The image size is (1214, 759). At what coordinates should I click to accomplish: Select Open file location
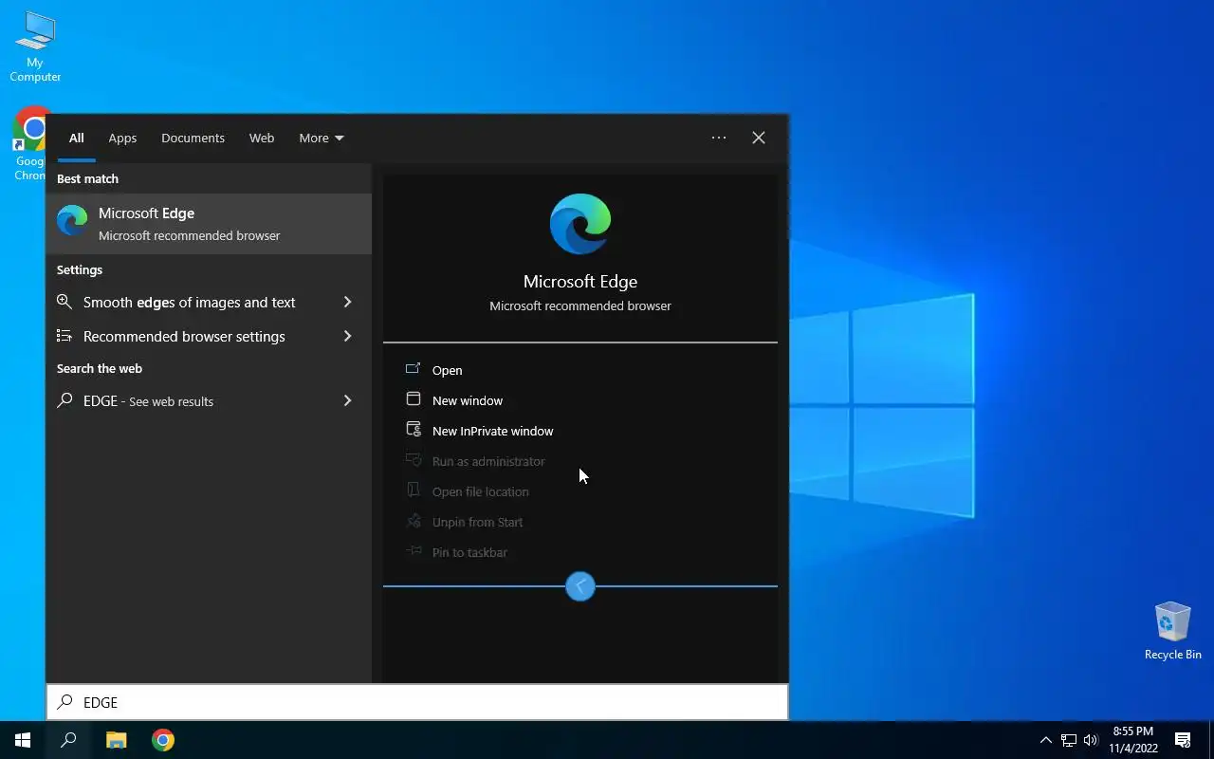click(x=580, y=491)
